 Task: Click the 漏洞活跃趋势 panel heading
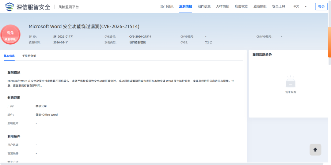[262, 55]
